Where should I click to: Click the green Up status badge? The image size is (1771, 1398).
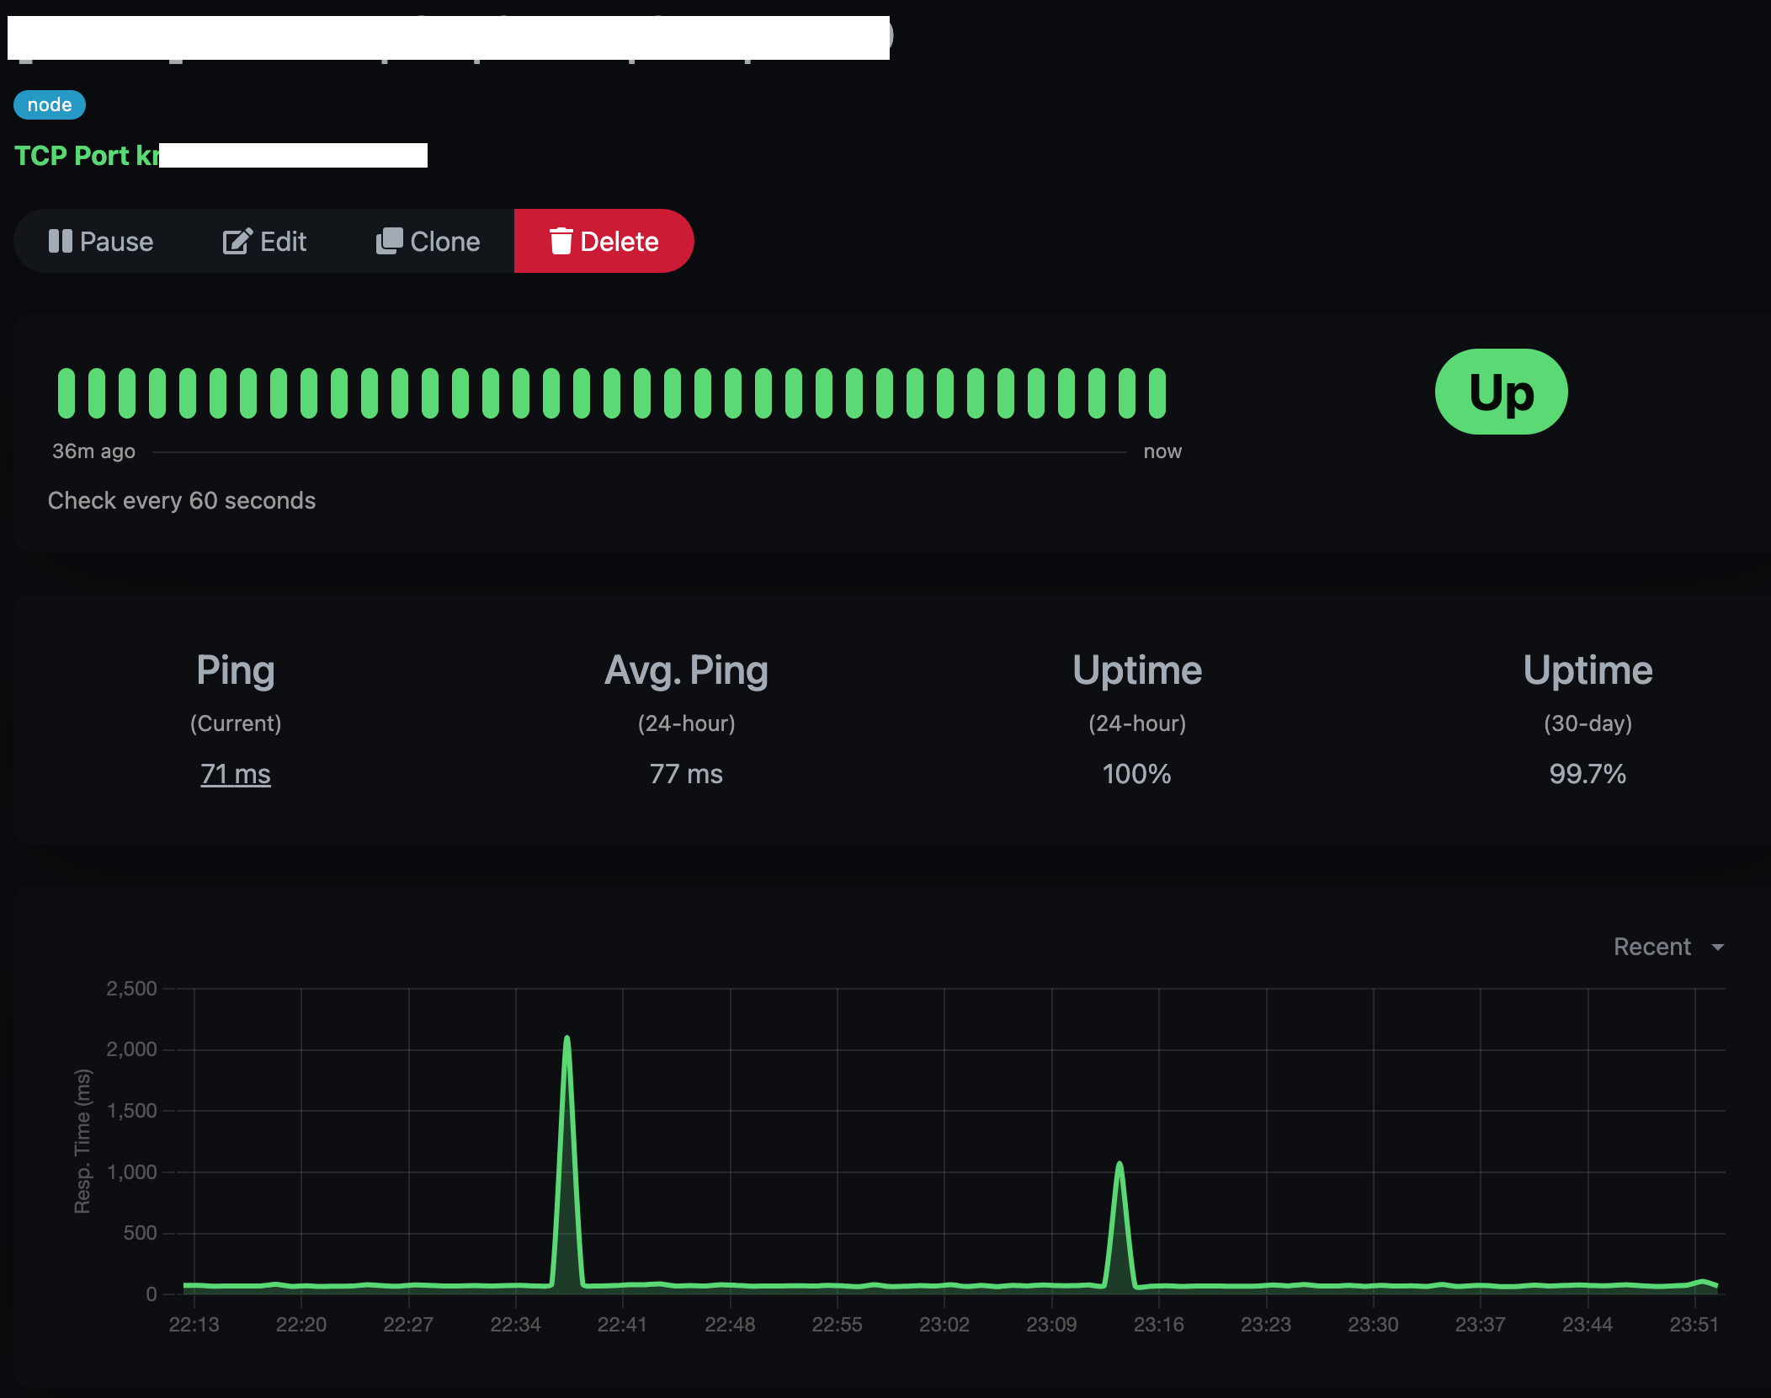pyautogui.click(x=1501, y=392)
